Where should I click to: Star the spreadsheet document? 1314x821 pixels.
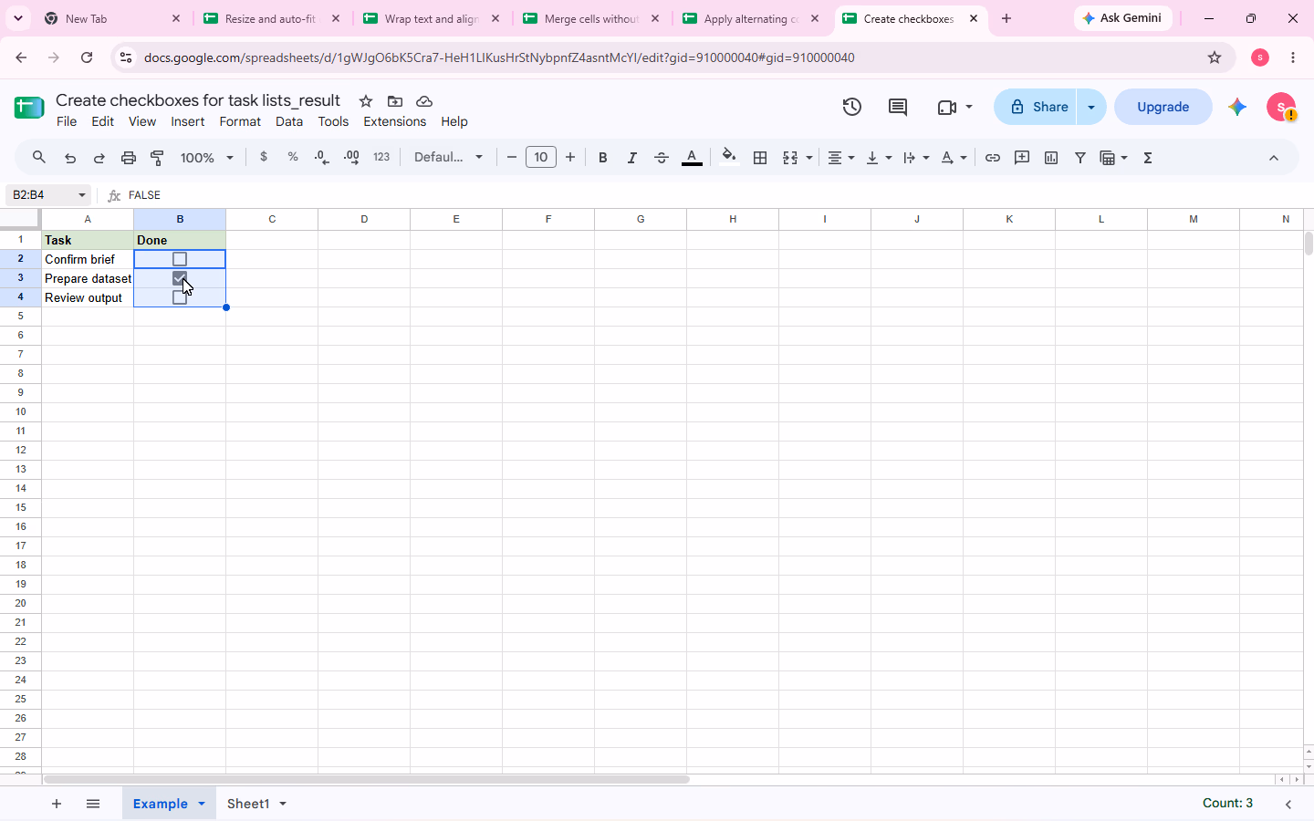[x=366, y=101]
